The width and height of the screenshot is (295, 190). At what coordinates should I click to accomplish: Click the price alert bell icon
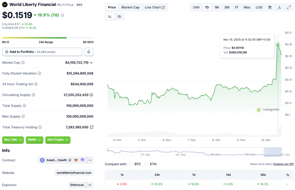[89, 52]
